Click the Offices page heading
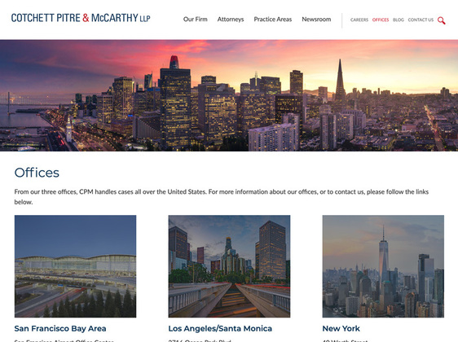The image size is (458, 342). (x=37, y=173)
